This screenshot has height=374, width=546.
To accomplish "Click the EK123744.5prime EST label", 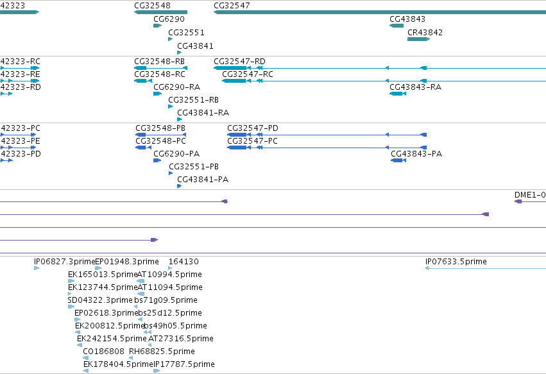I will (x=103, y=287).
